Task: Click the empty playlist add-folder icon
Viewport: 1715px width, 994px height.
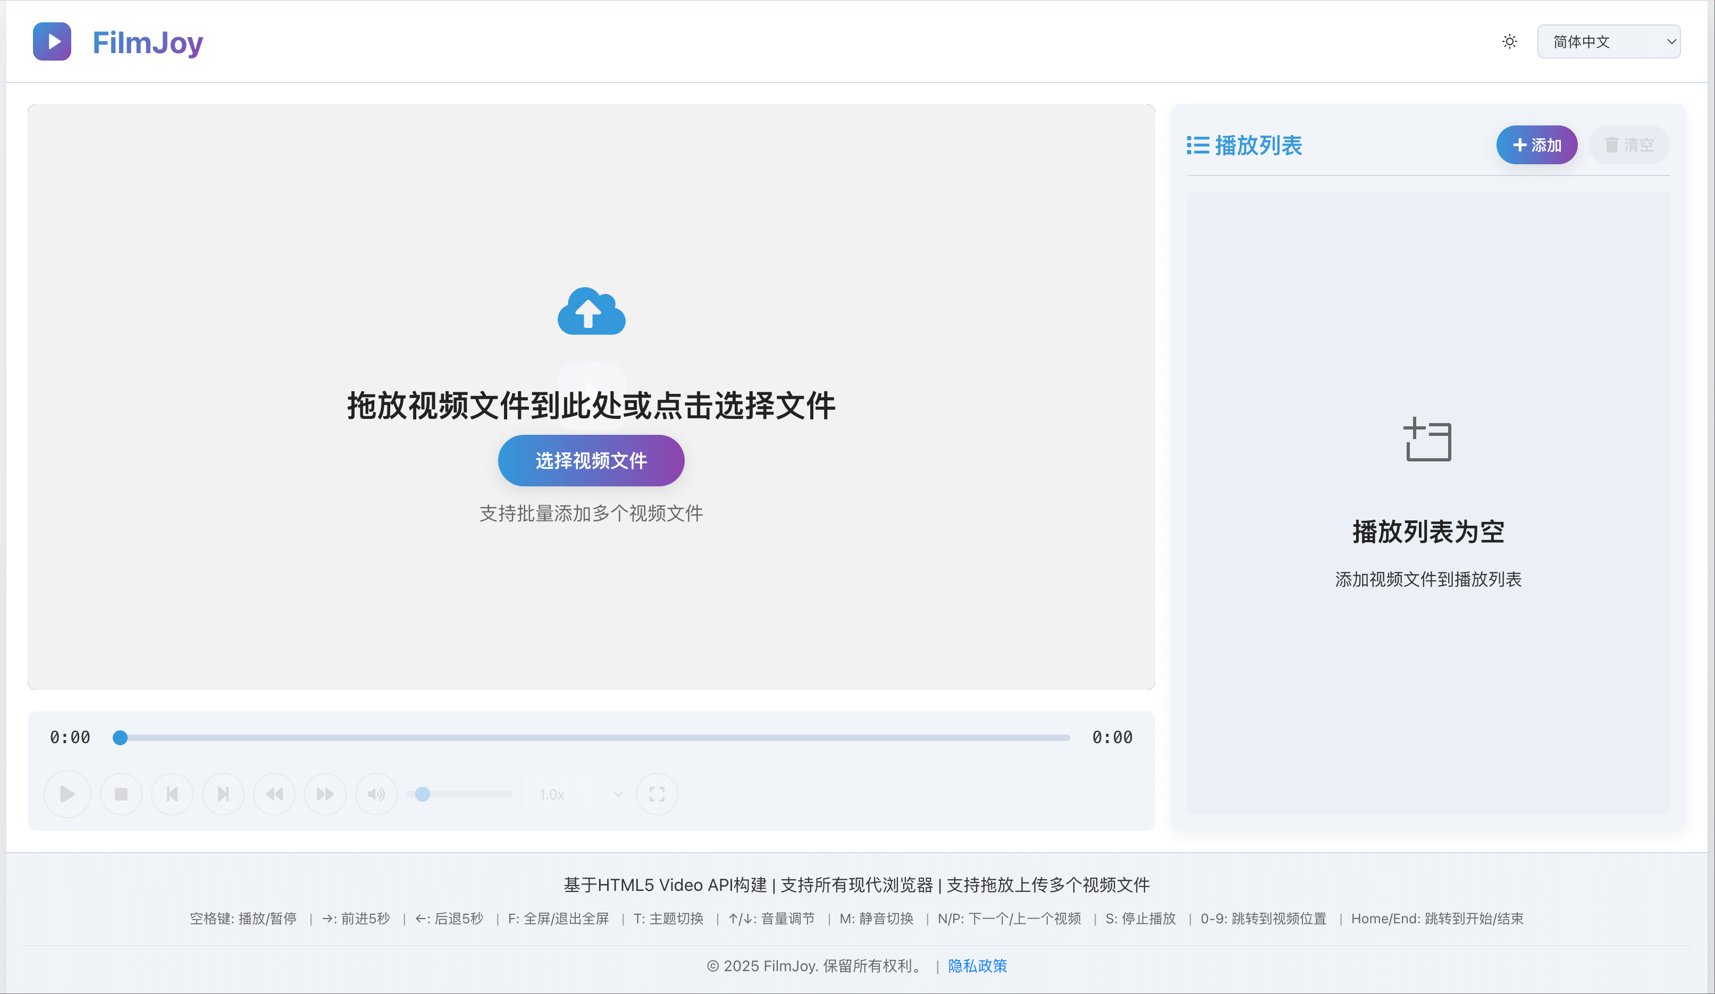Action: 1427,439
